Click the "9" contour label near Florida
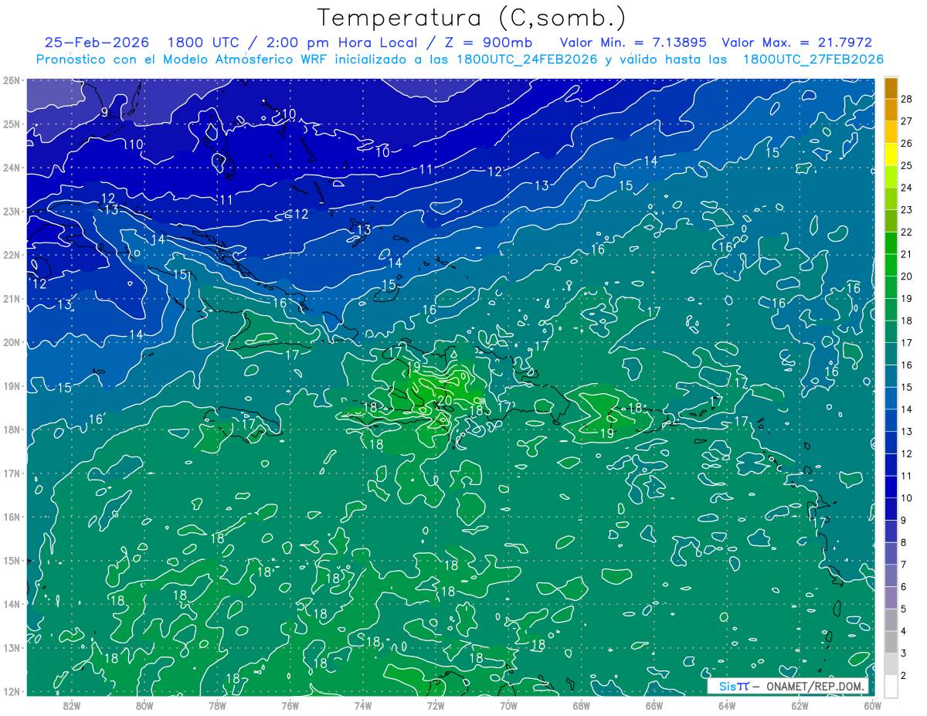This screenshot has height=716, width=927. pyautogui.click(x=104, y=113)
